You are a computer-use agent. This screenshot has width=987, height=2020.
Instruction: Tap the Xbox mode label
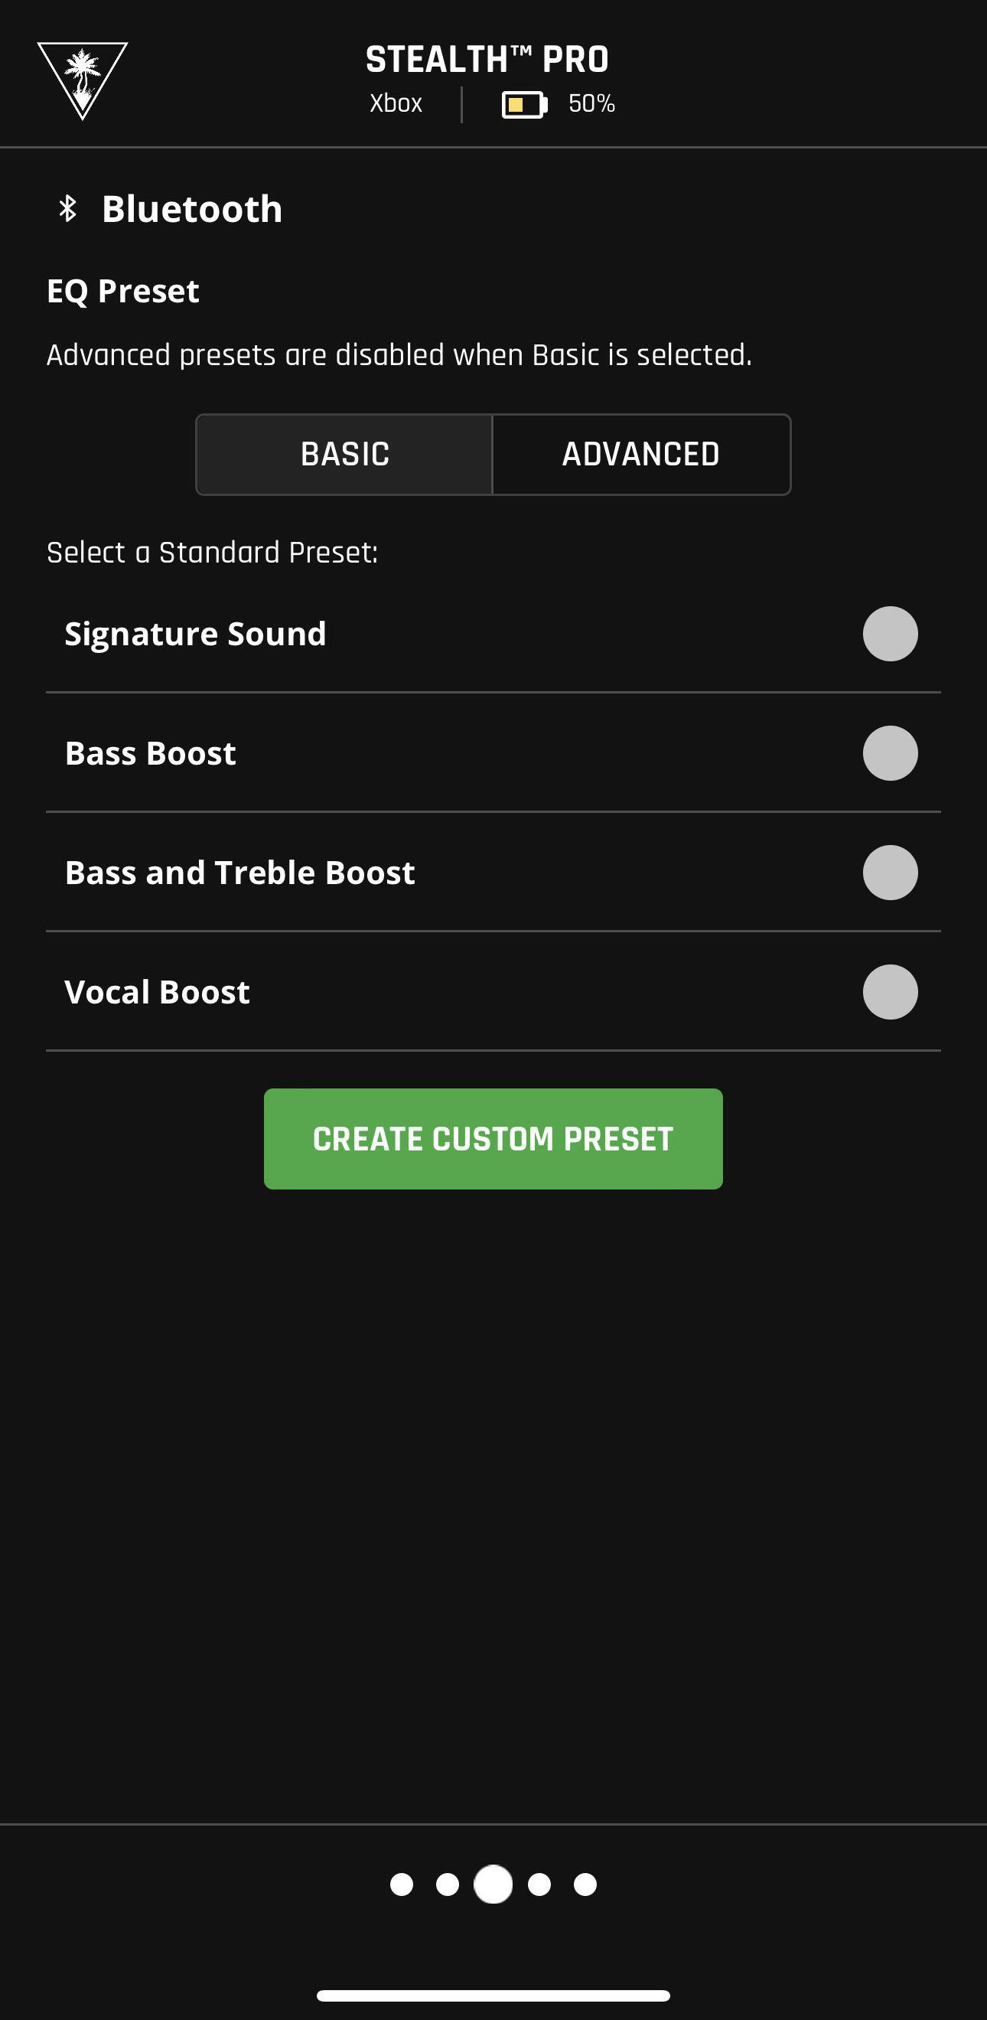coord(396,103)
